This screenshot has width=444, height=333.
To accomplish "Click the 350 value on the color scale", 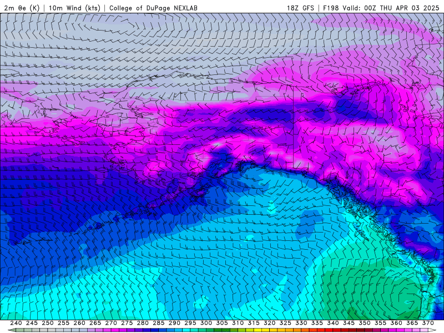I will [x=365, y=323].
